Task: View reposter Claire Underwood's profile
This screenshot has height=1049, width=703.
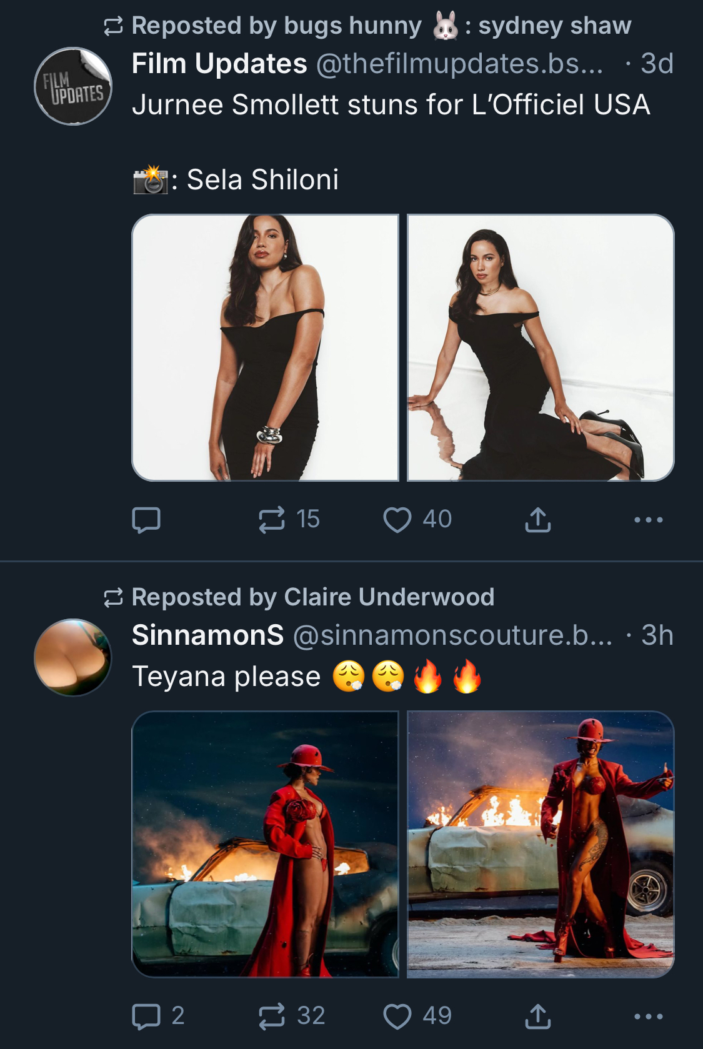Action: (x=389, y=597)
